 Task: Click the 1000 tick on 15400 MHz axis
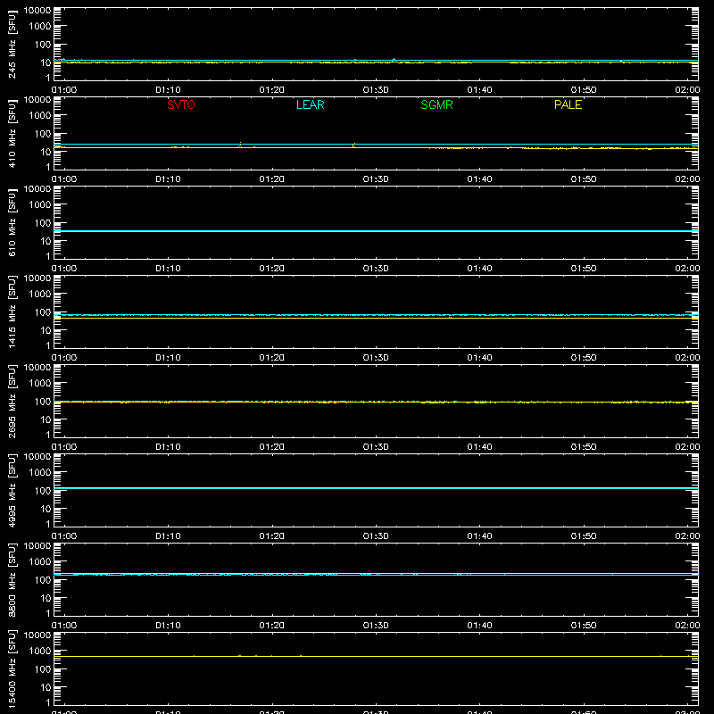[40, 651]
